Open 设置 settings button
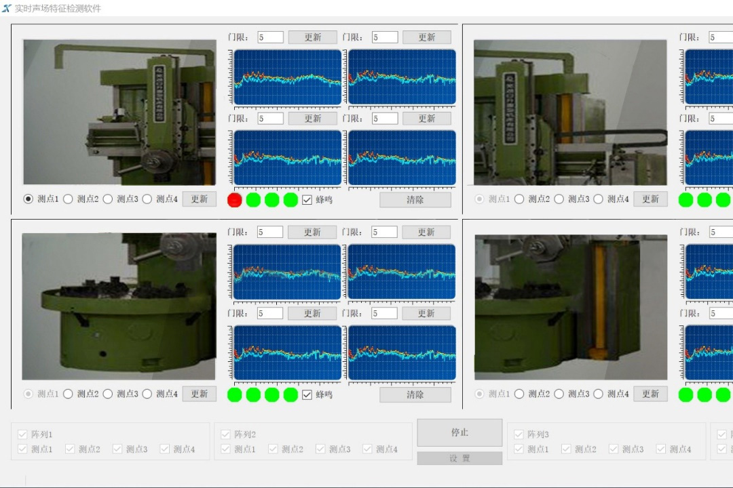The image size is (733, 488). coord(459,459)
